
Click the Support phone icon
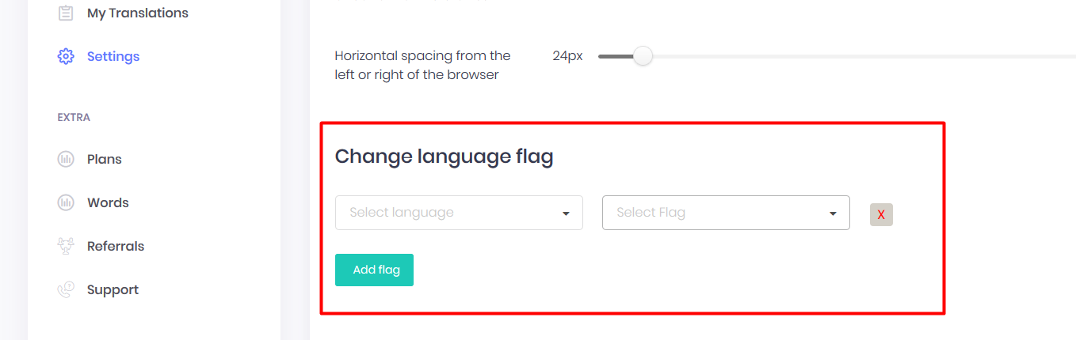(x=66, y=289)
